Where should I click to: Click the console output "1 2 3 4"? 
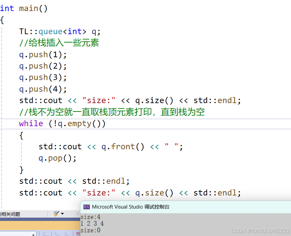pyautogui.click(x=92, y=223)
